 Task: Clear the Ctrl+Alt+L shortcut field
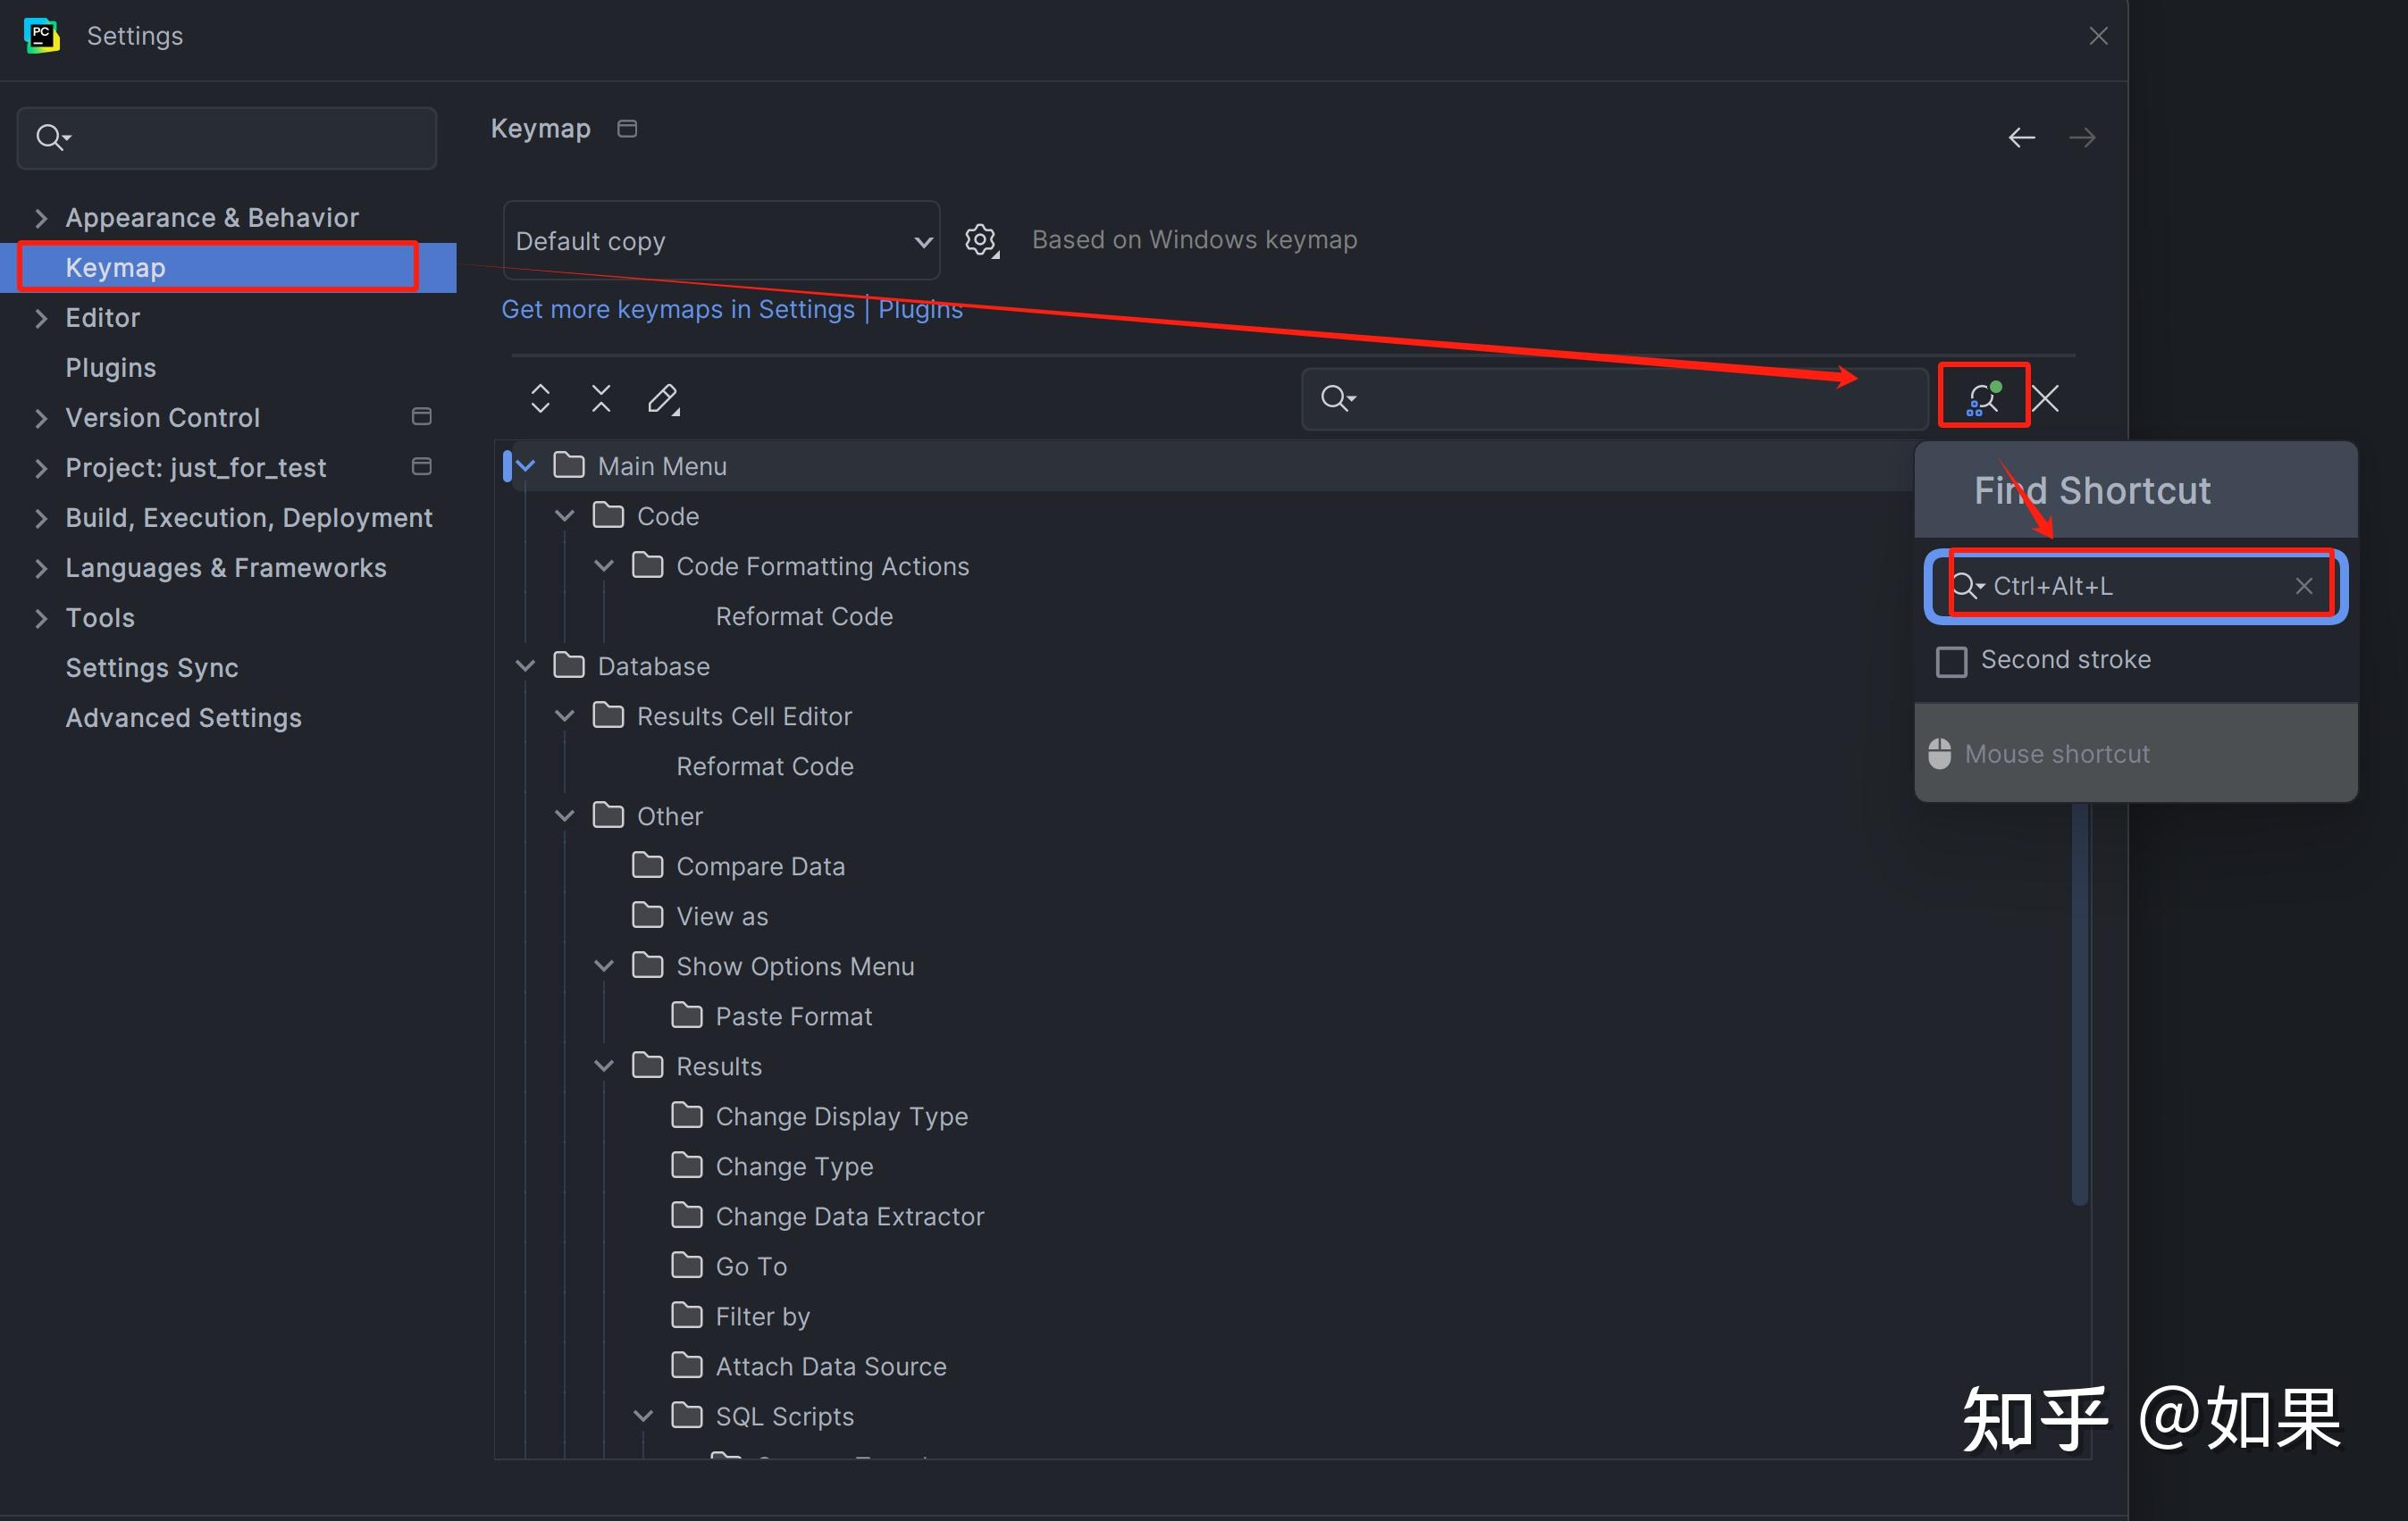point(2303,586)
